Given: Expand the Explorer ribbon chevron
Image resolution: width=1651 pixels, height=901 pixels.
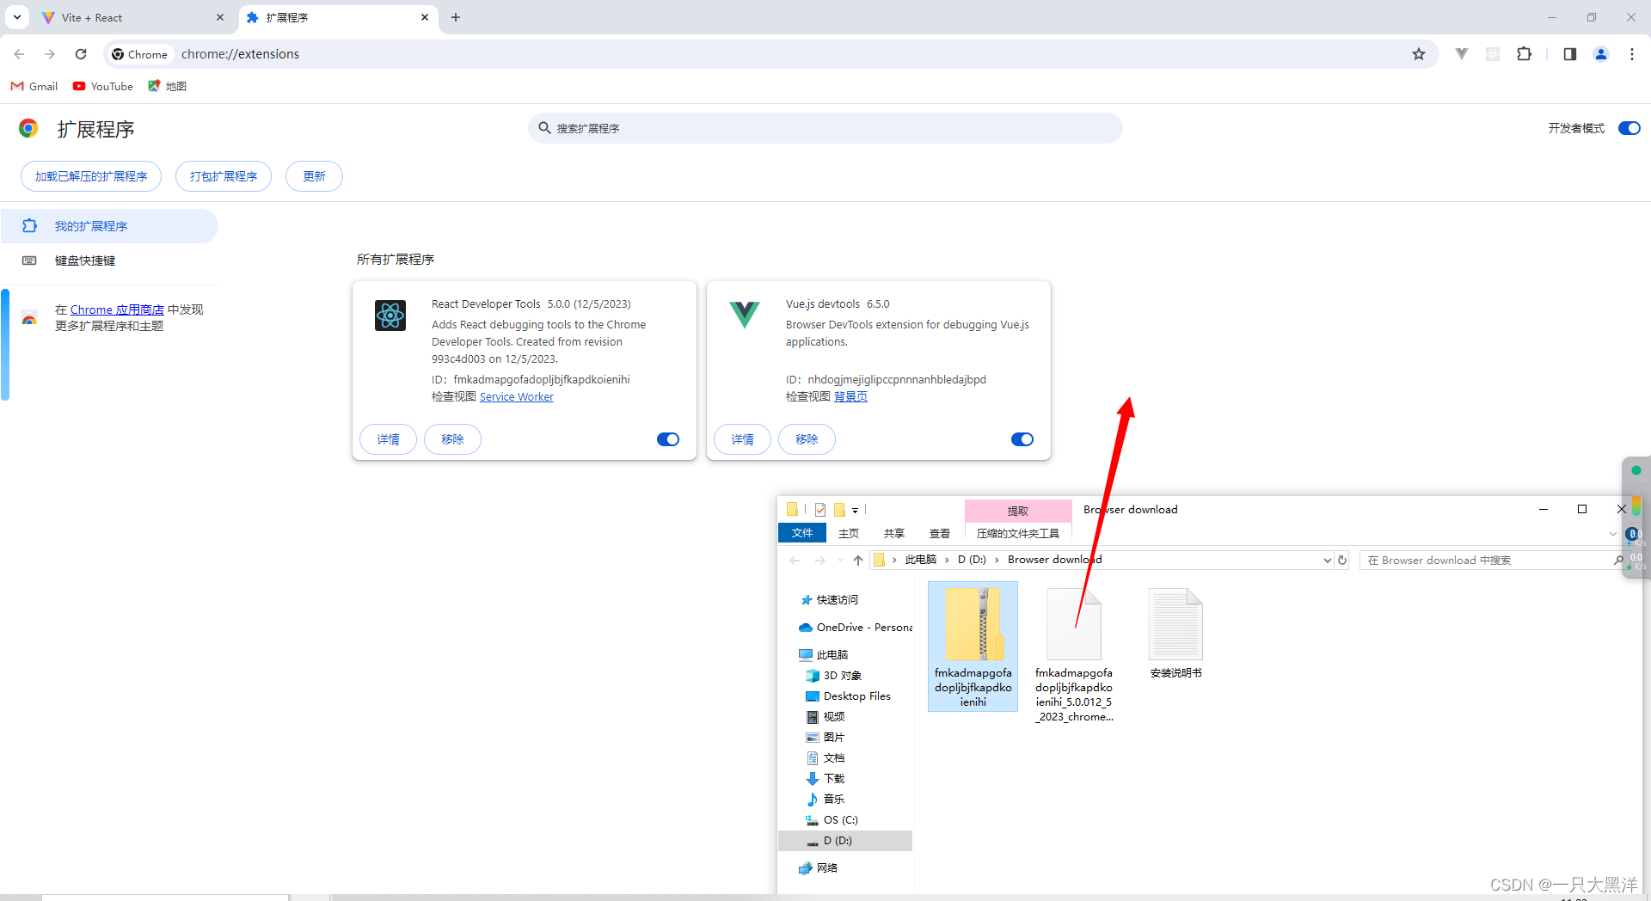Looking at the screenshot, I should (x=1612, y=534).
